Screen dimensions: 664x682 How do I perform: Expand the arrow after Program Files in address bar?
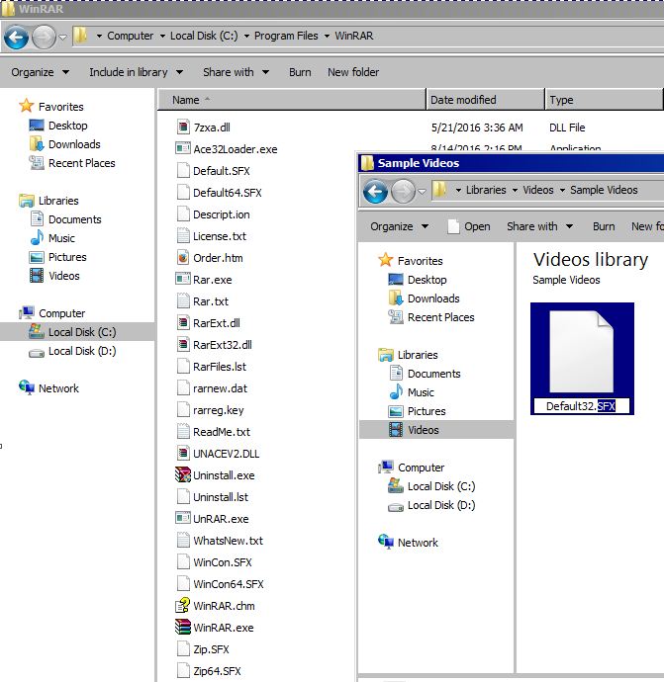(327, 37)
